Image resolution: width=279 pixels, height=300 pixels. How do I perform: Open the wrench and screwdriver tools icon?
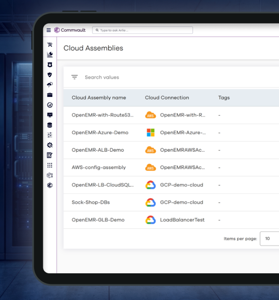(50, 45)
